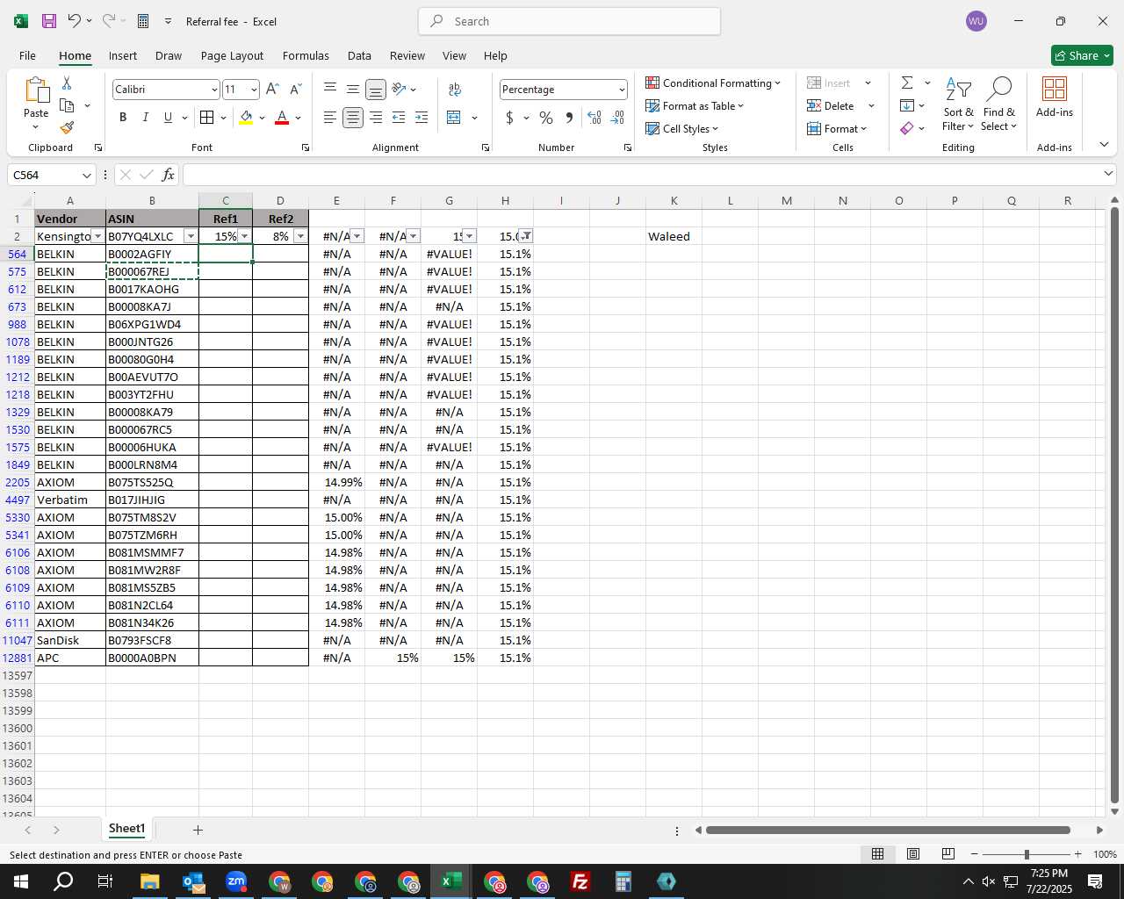The height and width of the screenshot is (899, 1124).
Task: Click the Wrap Text icon
Action: point(454,90)
